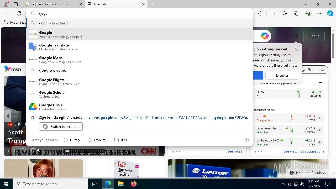Screen dimensions: 336x189
Task: Show hidden system tray icons chevron
Action: tap(283, 184)
